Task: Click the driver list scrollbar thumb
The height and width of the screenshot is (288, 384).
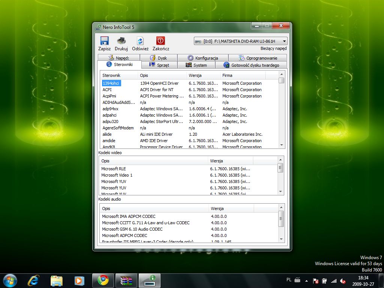Action: 282,81
